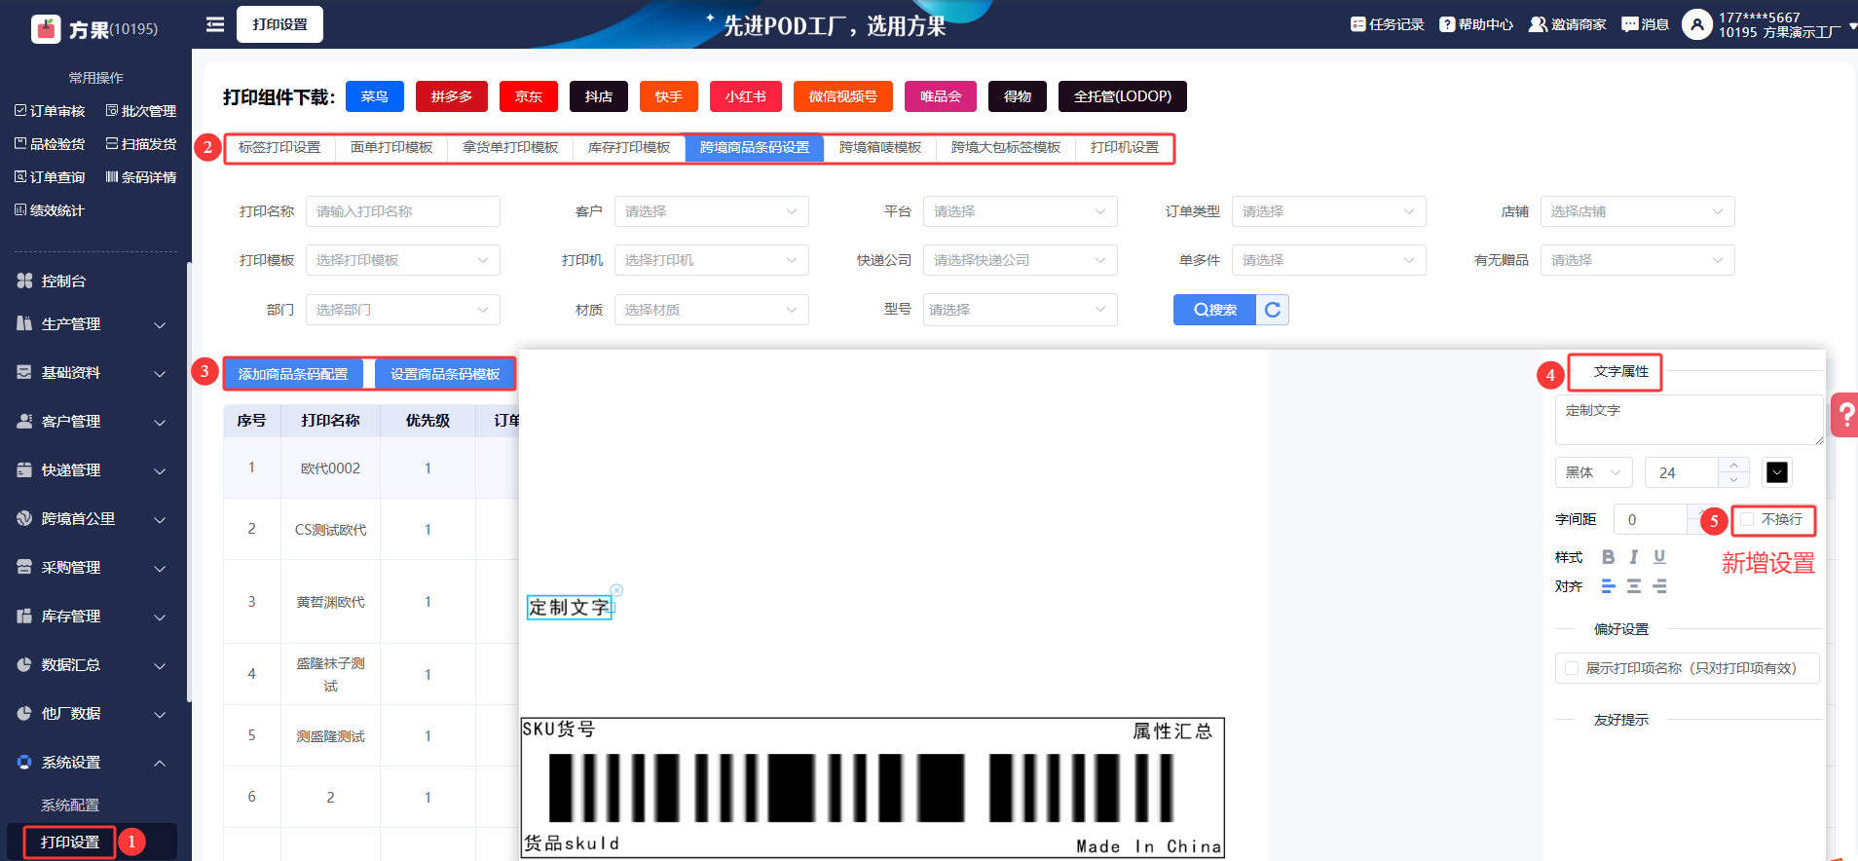The height and width of the screenshot is (861, 1858).
Task: Click the 字间距 spacing input
Action: click(1651, 520)
